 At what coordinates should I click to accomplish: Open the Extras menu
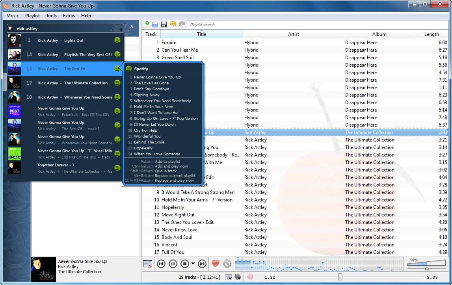69,16
